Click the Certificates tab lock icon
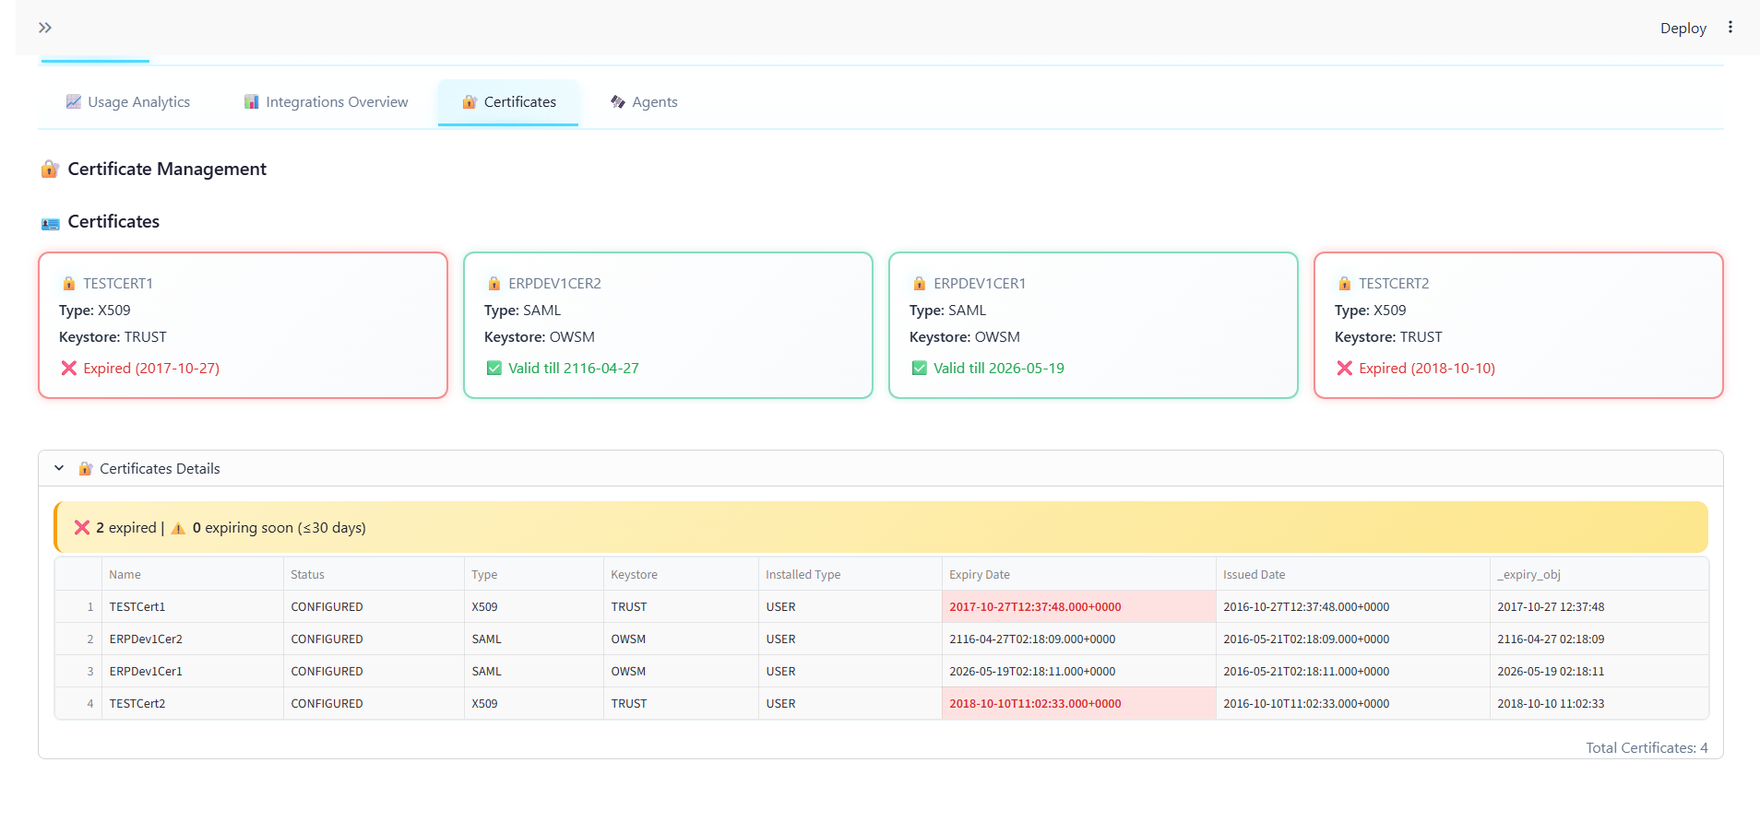The image size is (1760, 821). (x=470, y=102)
